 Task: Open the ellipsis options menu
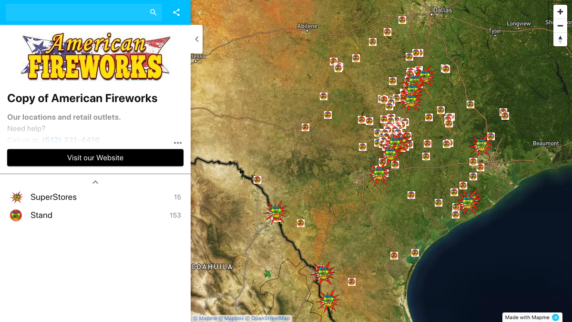point(178,143)
